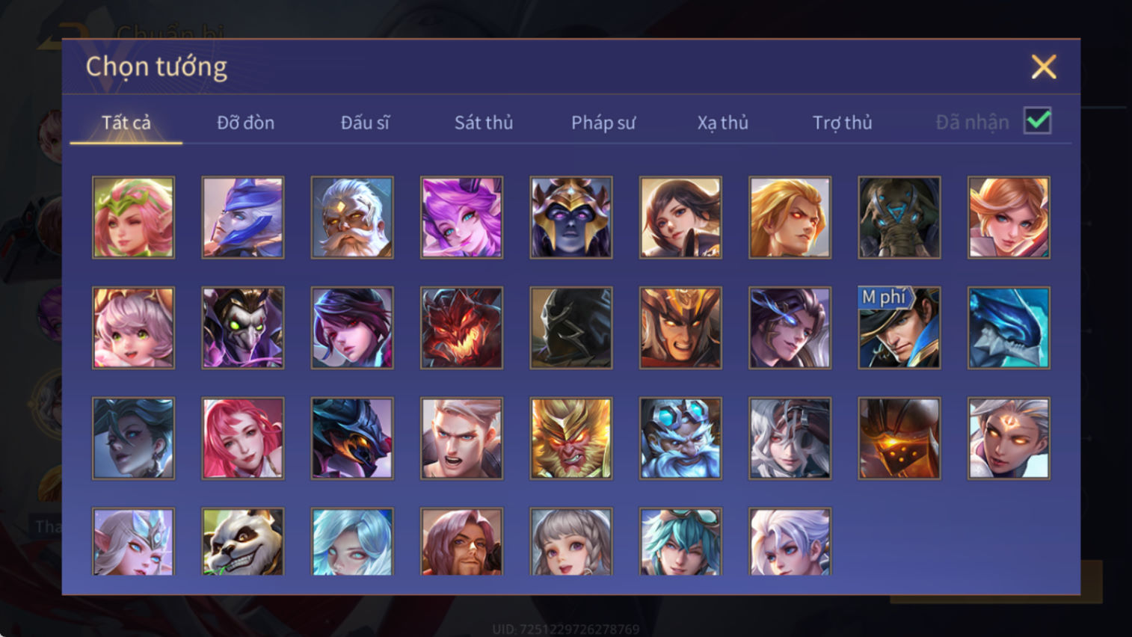The height and width of the screenshot is (637, 1132).
Task: Select the panda hero portrait
Action: [243, 542]
